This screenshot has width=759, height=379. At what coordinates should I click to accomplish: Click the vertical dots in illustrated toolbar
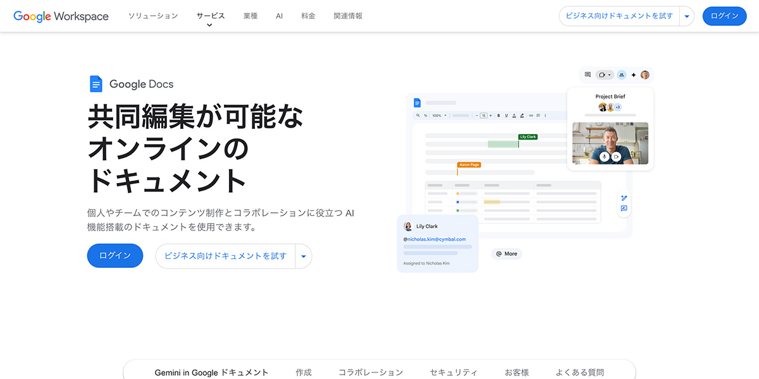[x=545, y=116]
